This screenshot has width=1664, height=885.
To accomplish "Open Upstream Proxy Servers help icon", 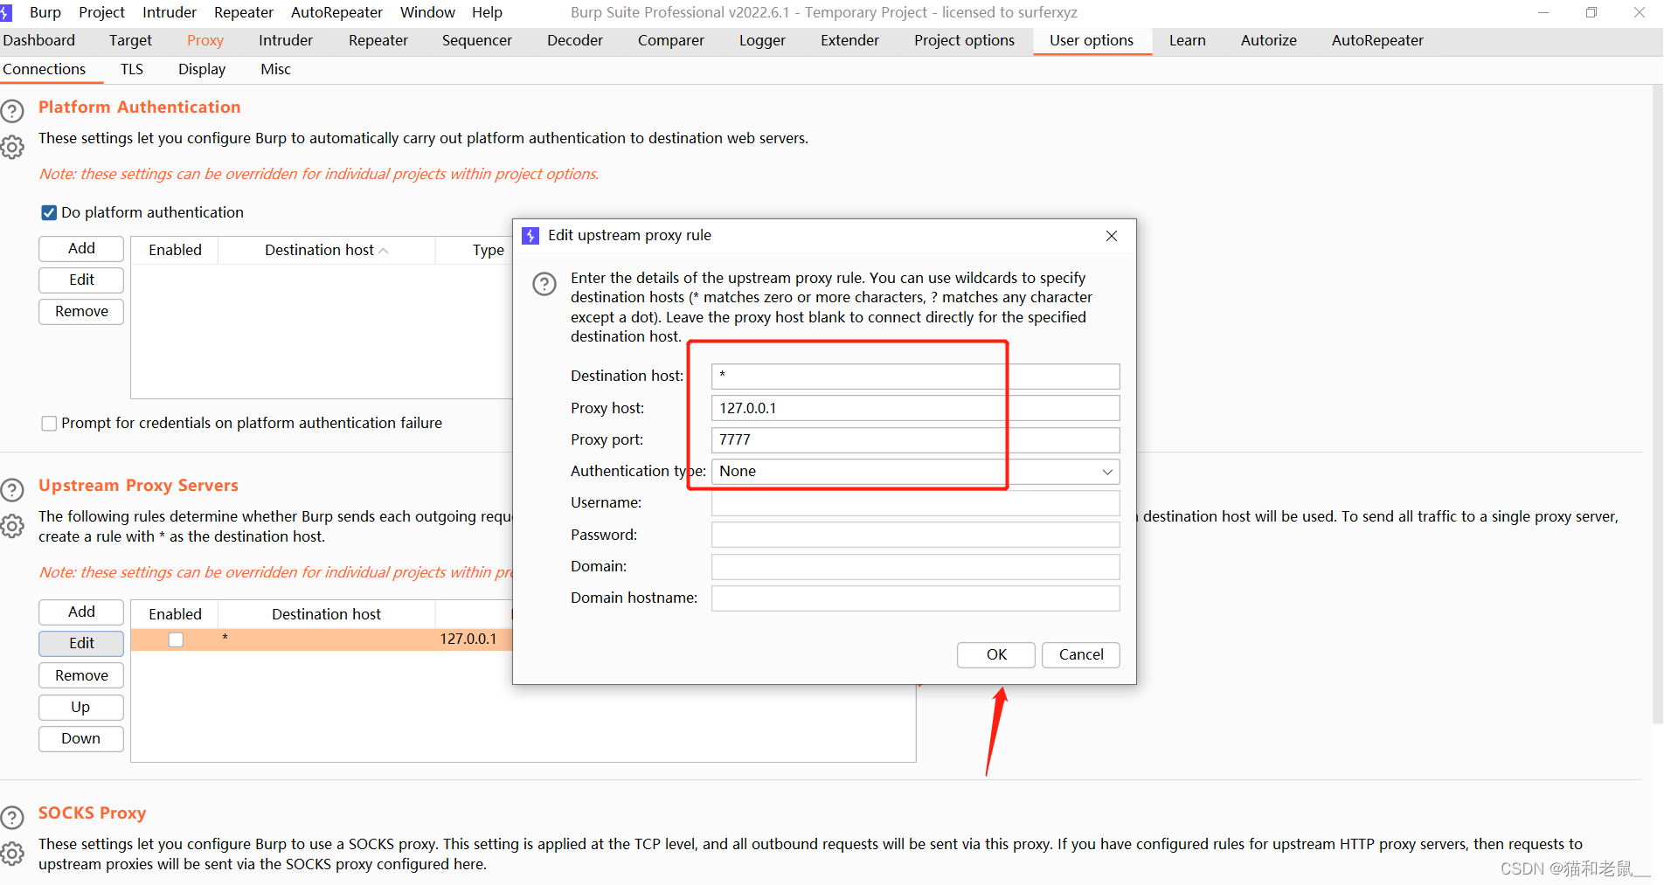I will (12, 490).
